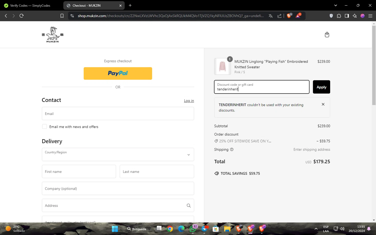Viewport: 376px width, 235px height.
Task: Click the address search magnifier icon
Action: (x=189, y=206)
